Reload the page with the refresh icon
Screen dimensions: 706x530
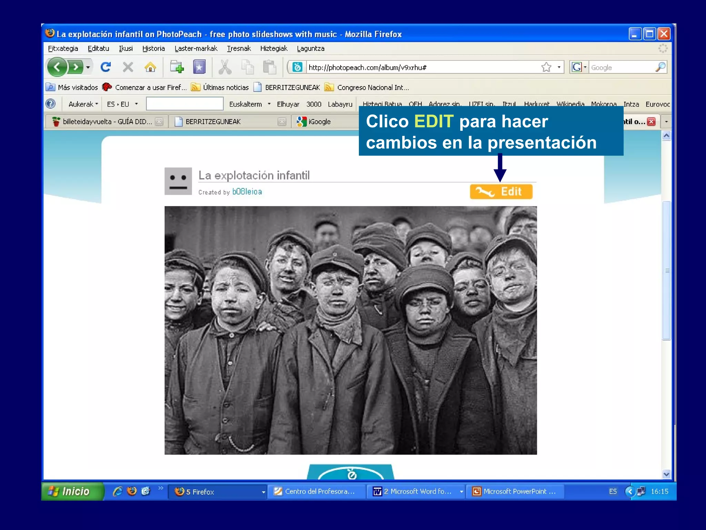[105, 67]
